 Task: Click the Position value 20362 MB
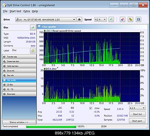pos(122,116)
